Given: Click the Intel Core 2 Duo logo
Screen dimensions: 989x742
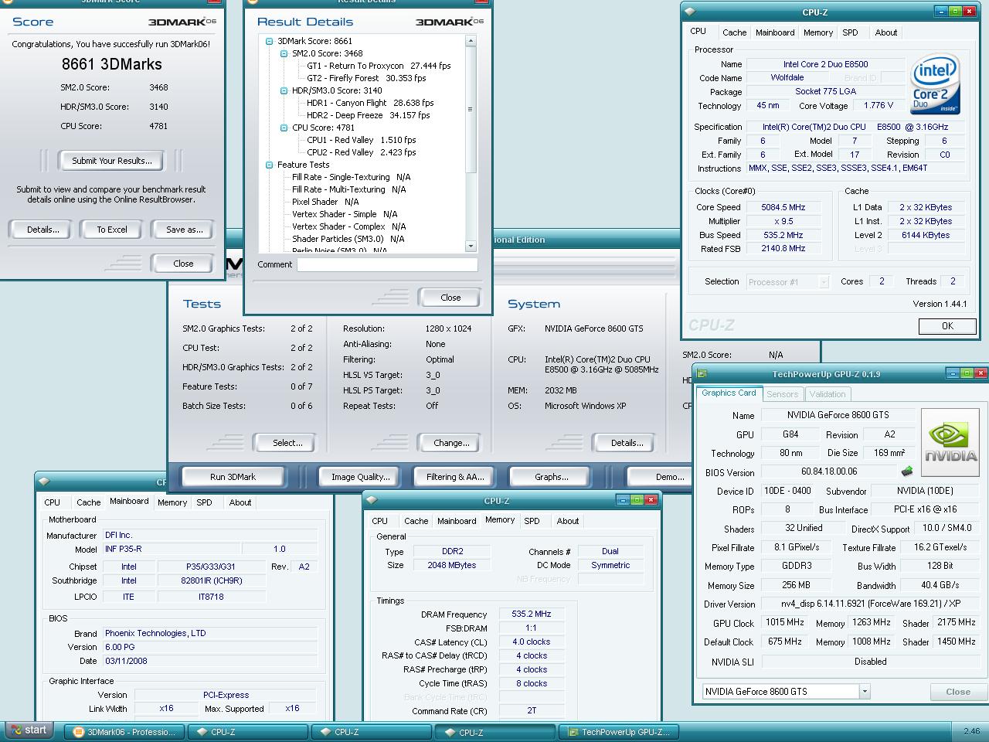Looking at the screenshot, I should (935, 84).
